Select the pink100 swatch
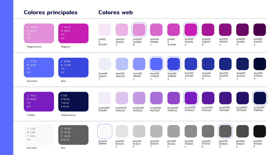Screen dimensions: 277x155 122,30
